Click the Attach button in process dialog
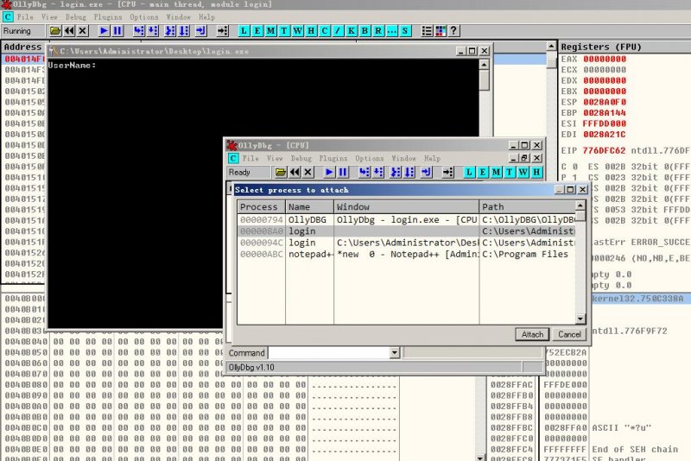 [532, 335]
